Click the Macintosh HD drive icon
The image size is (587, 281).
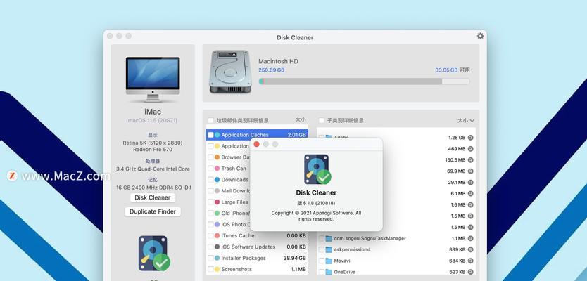click(x=229, y=72)
